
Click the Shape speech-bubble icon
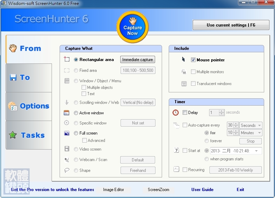tap(67, 170)
